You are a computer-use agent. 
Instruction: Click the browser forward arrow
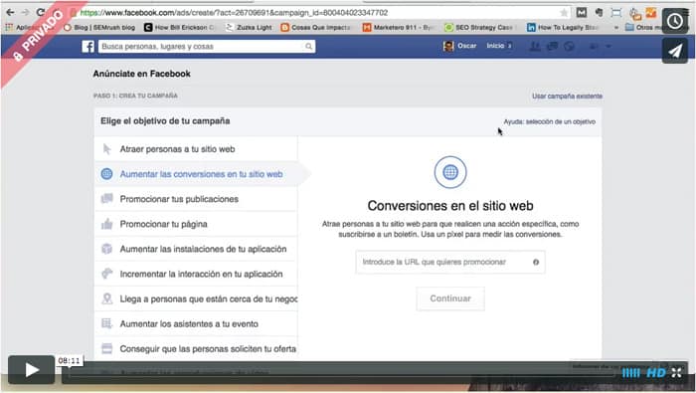point(25,12)
